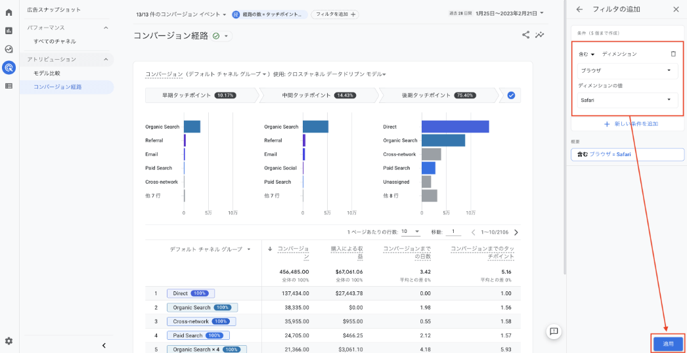687x353 pixels.
Task: Click the Direct bar in the late touchpoint chart
Action: [x=455, y=127]
